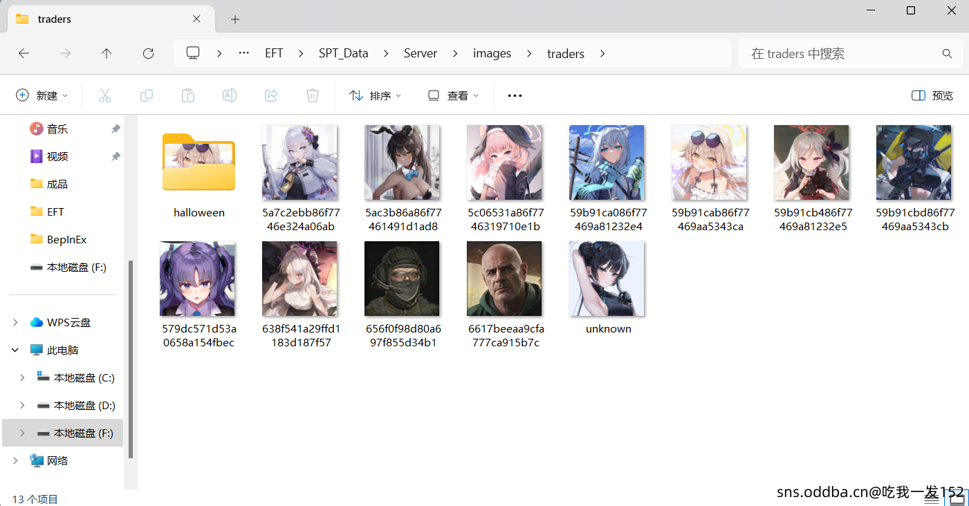
Task: Click the monitor icon in address bar
Action: pos(193,53)
